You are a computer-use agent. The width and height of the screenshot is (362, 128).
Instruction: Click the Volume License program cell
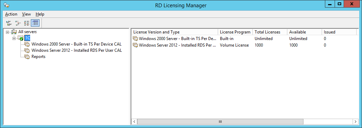point(234,45)
